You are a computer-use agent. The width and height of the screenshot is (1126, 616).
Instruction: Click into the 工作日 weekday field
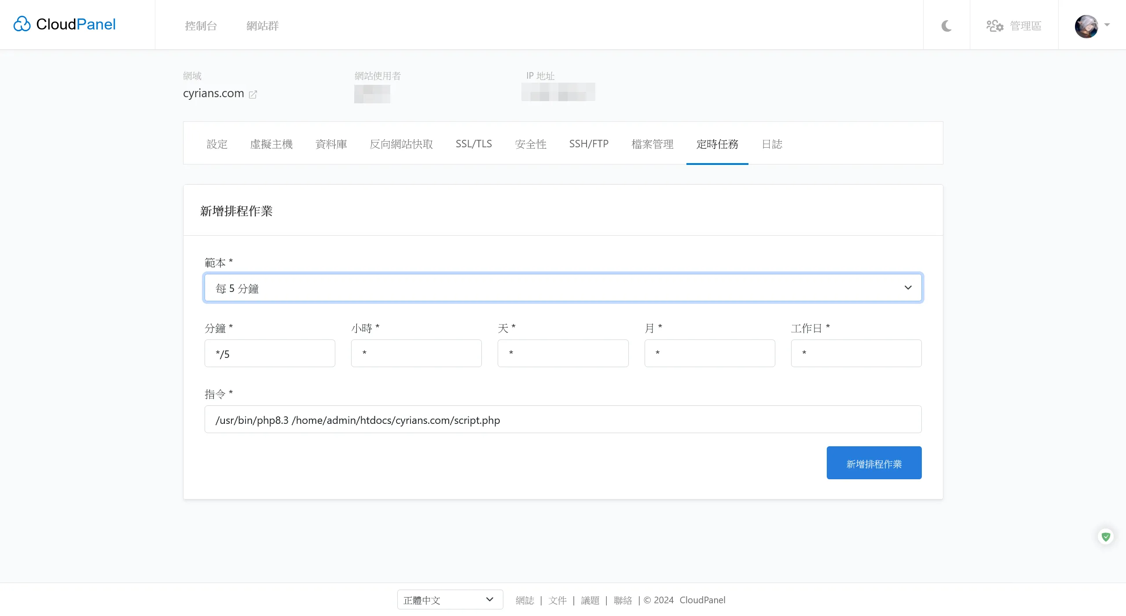point(856,354)
